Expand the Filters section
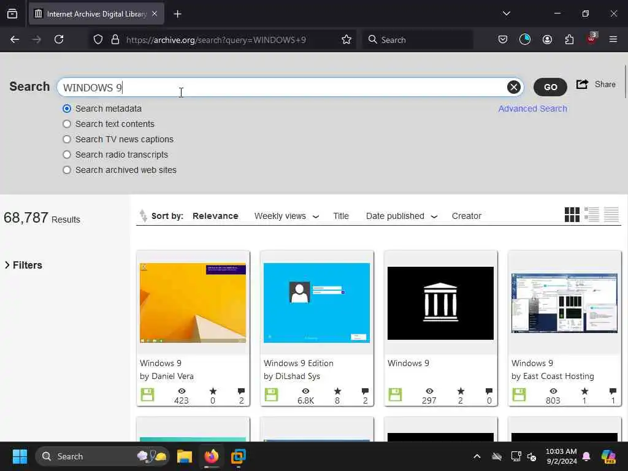 click(x=24, y=265)
